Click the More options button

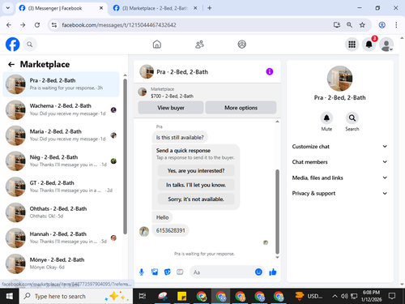[x=241, y=108]
